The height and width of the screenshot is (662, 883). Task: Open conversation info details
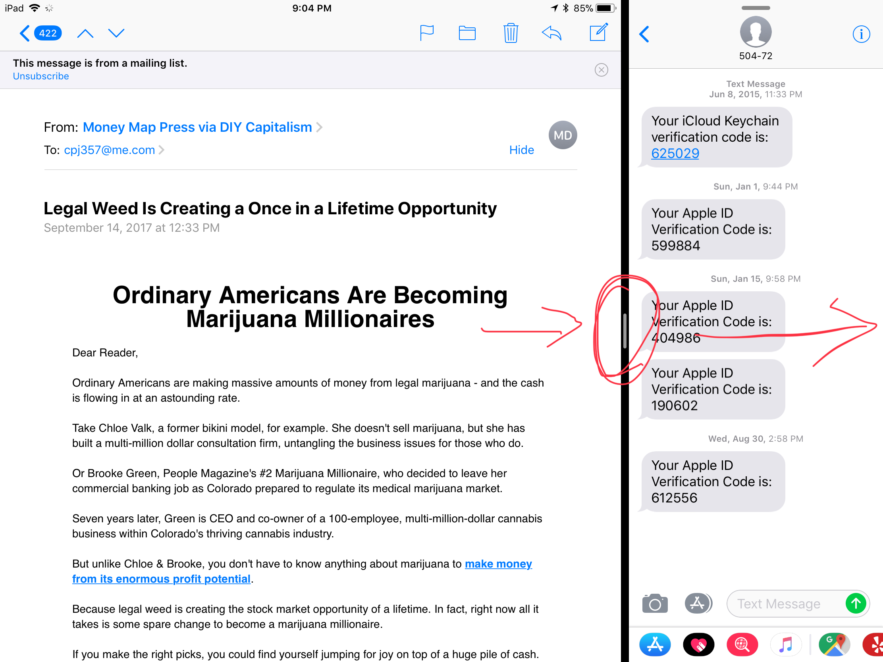861,34
